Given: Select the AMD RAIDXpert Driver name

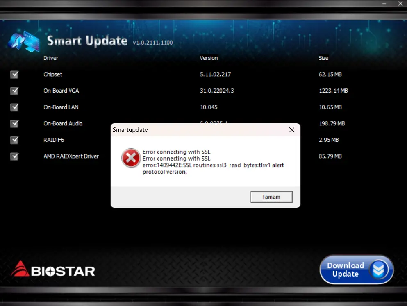Looking at the screenshot, I should (x=71, y=156).
